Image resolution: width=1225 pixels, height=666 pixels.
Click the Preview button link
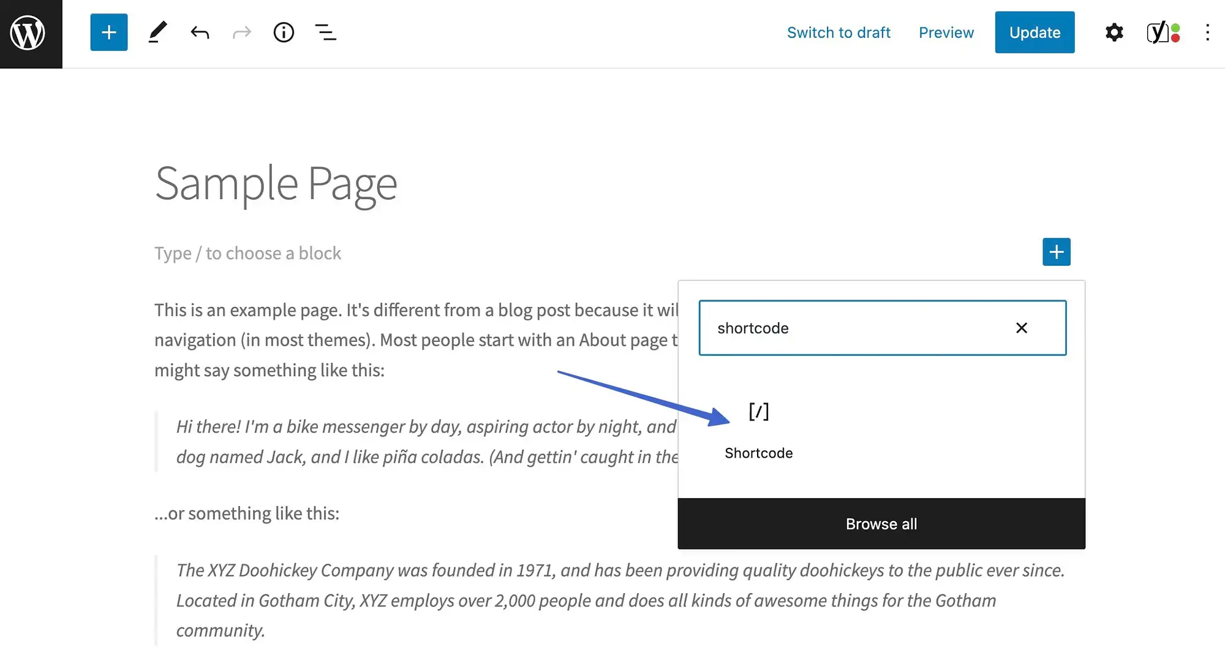coord(946,32)
